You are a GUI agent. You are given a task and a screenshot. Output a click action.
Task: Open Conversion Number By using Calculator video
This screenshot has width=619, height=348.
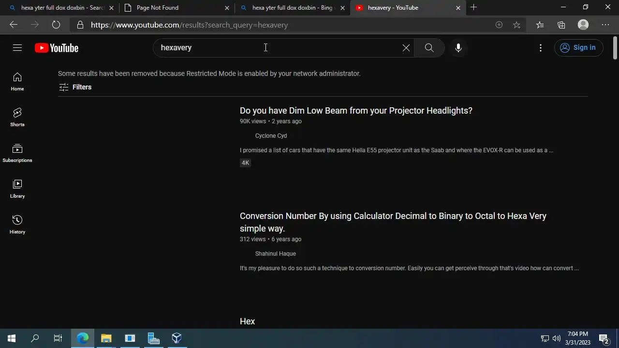coord(393,222)
